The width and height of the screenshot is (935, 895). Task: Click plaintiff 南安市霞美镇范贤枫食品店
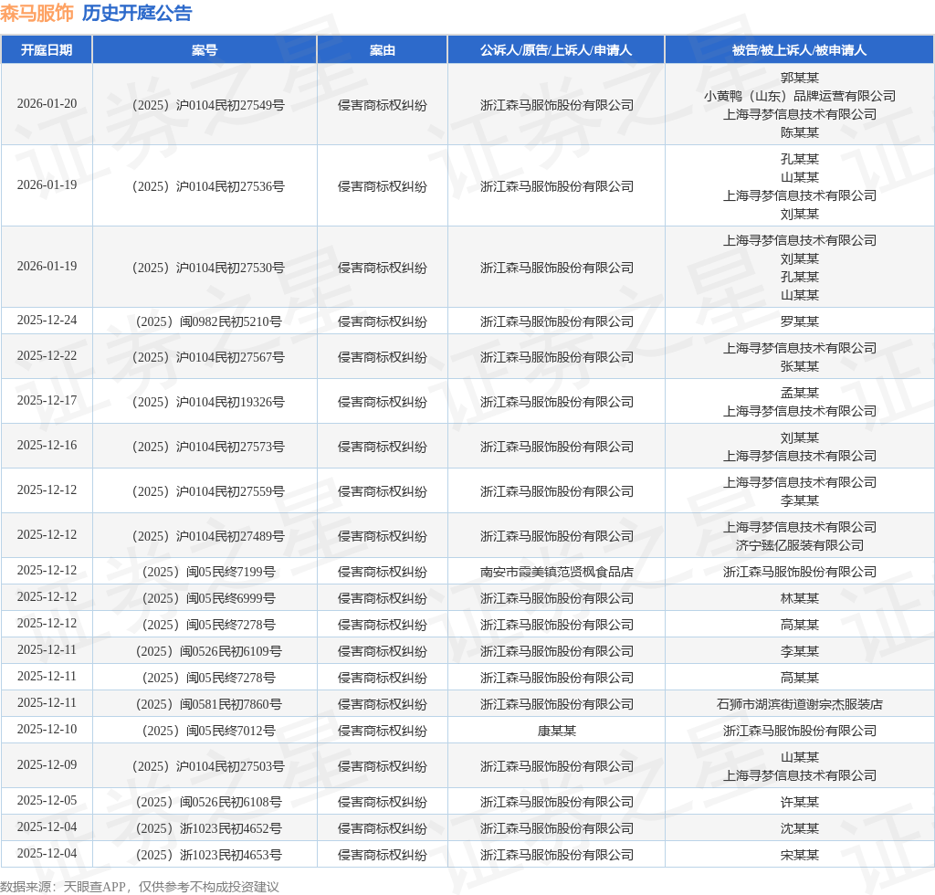(x=556, y=572)
